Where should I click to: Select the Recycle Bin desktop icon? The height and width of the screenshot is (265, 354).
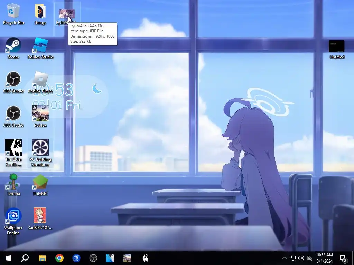tap(13, 14)
